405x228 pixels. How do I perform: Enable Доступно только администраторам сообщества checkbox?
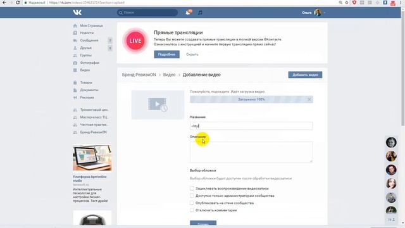(x=192, y=196)
